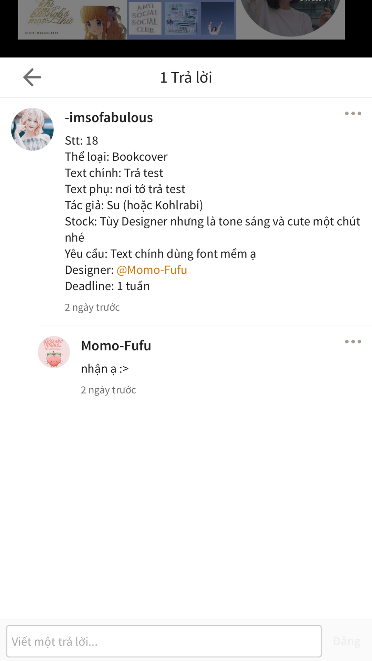Tap the "1 Trả lời" header title
Image resolution: width=372 pixels, height=661 pixels.
click(186, 77)
